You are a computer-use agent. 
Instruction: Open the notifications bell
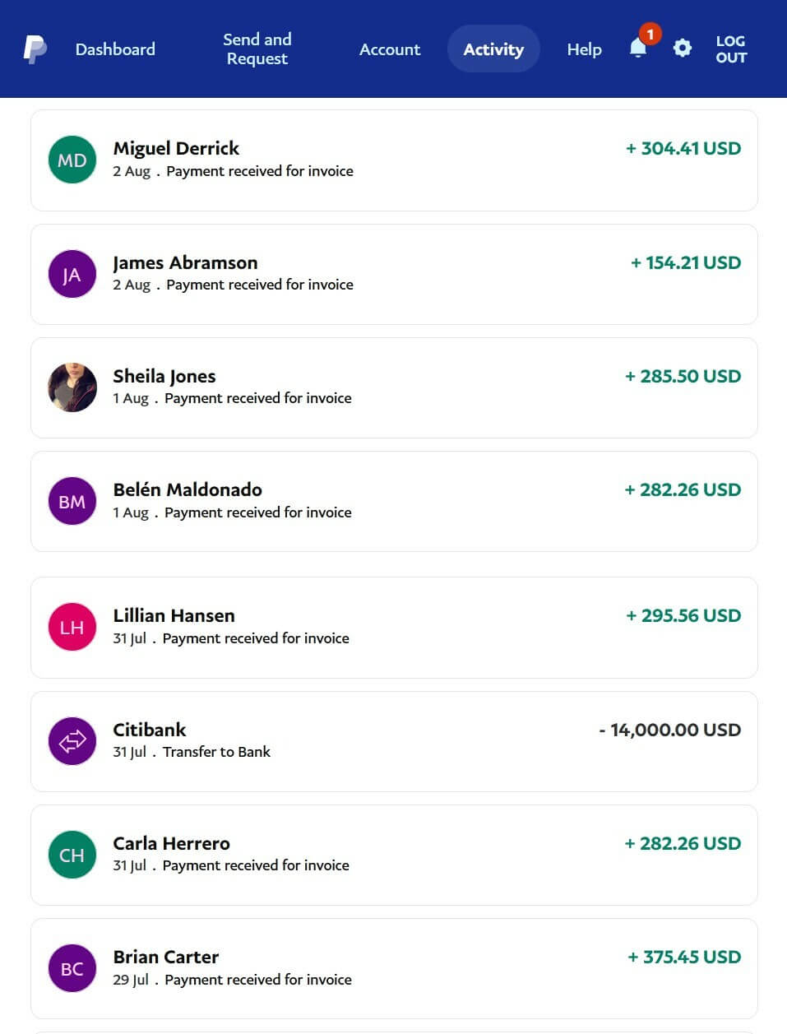pos(638,49)
